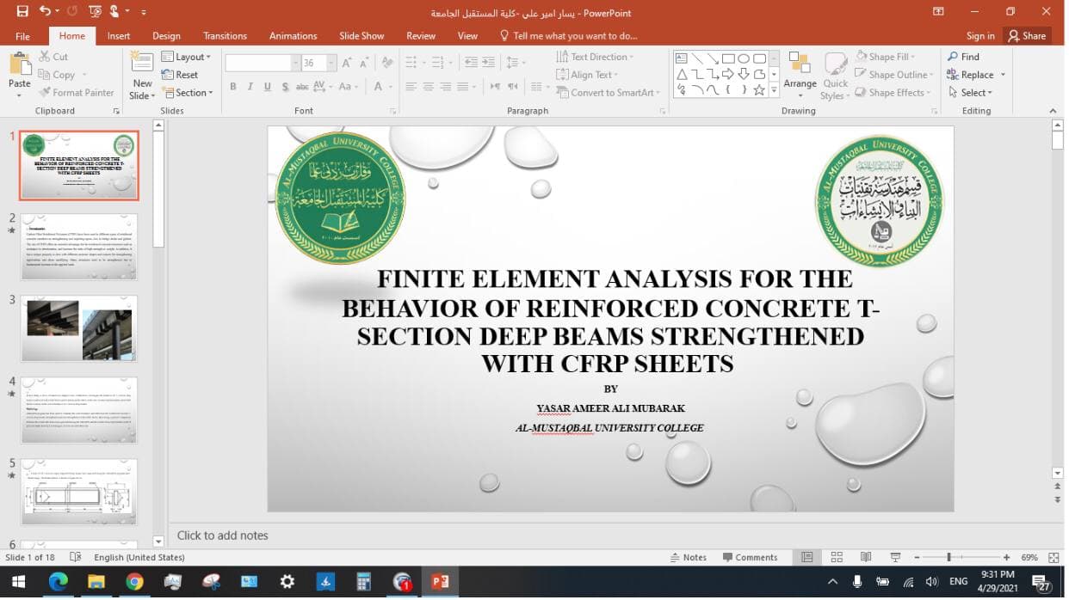This screenshot has height=600, width=1069.
Task: Switch to Slide Sorter view icon
Action: tap(837, 557)
